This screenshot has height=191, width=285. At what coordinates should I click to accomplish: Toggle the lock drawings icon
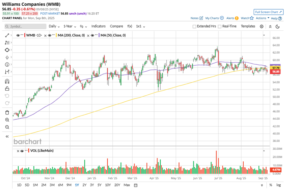click(7, 88)
